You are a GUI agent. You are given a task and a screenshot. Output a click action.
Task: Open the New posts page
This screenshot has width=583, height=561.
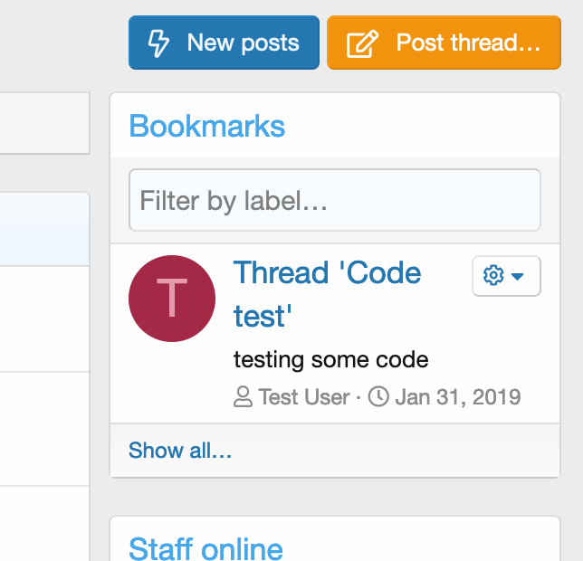pyautogui.click(x=224, y=43)
